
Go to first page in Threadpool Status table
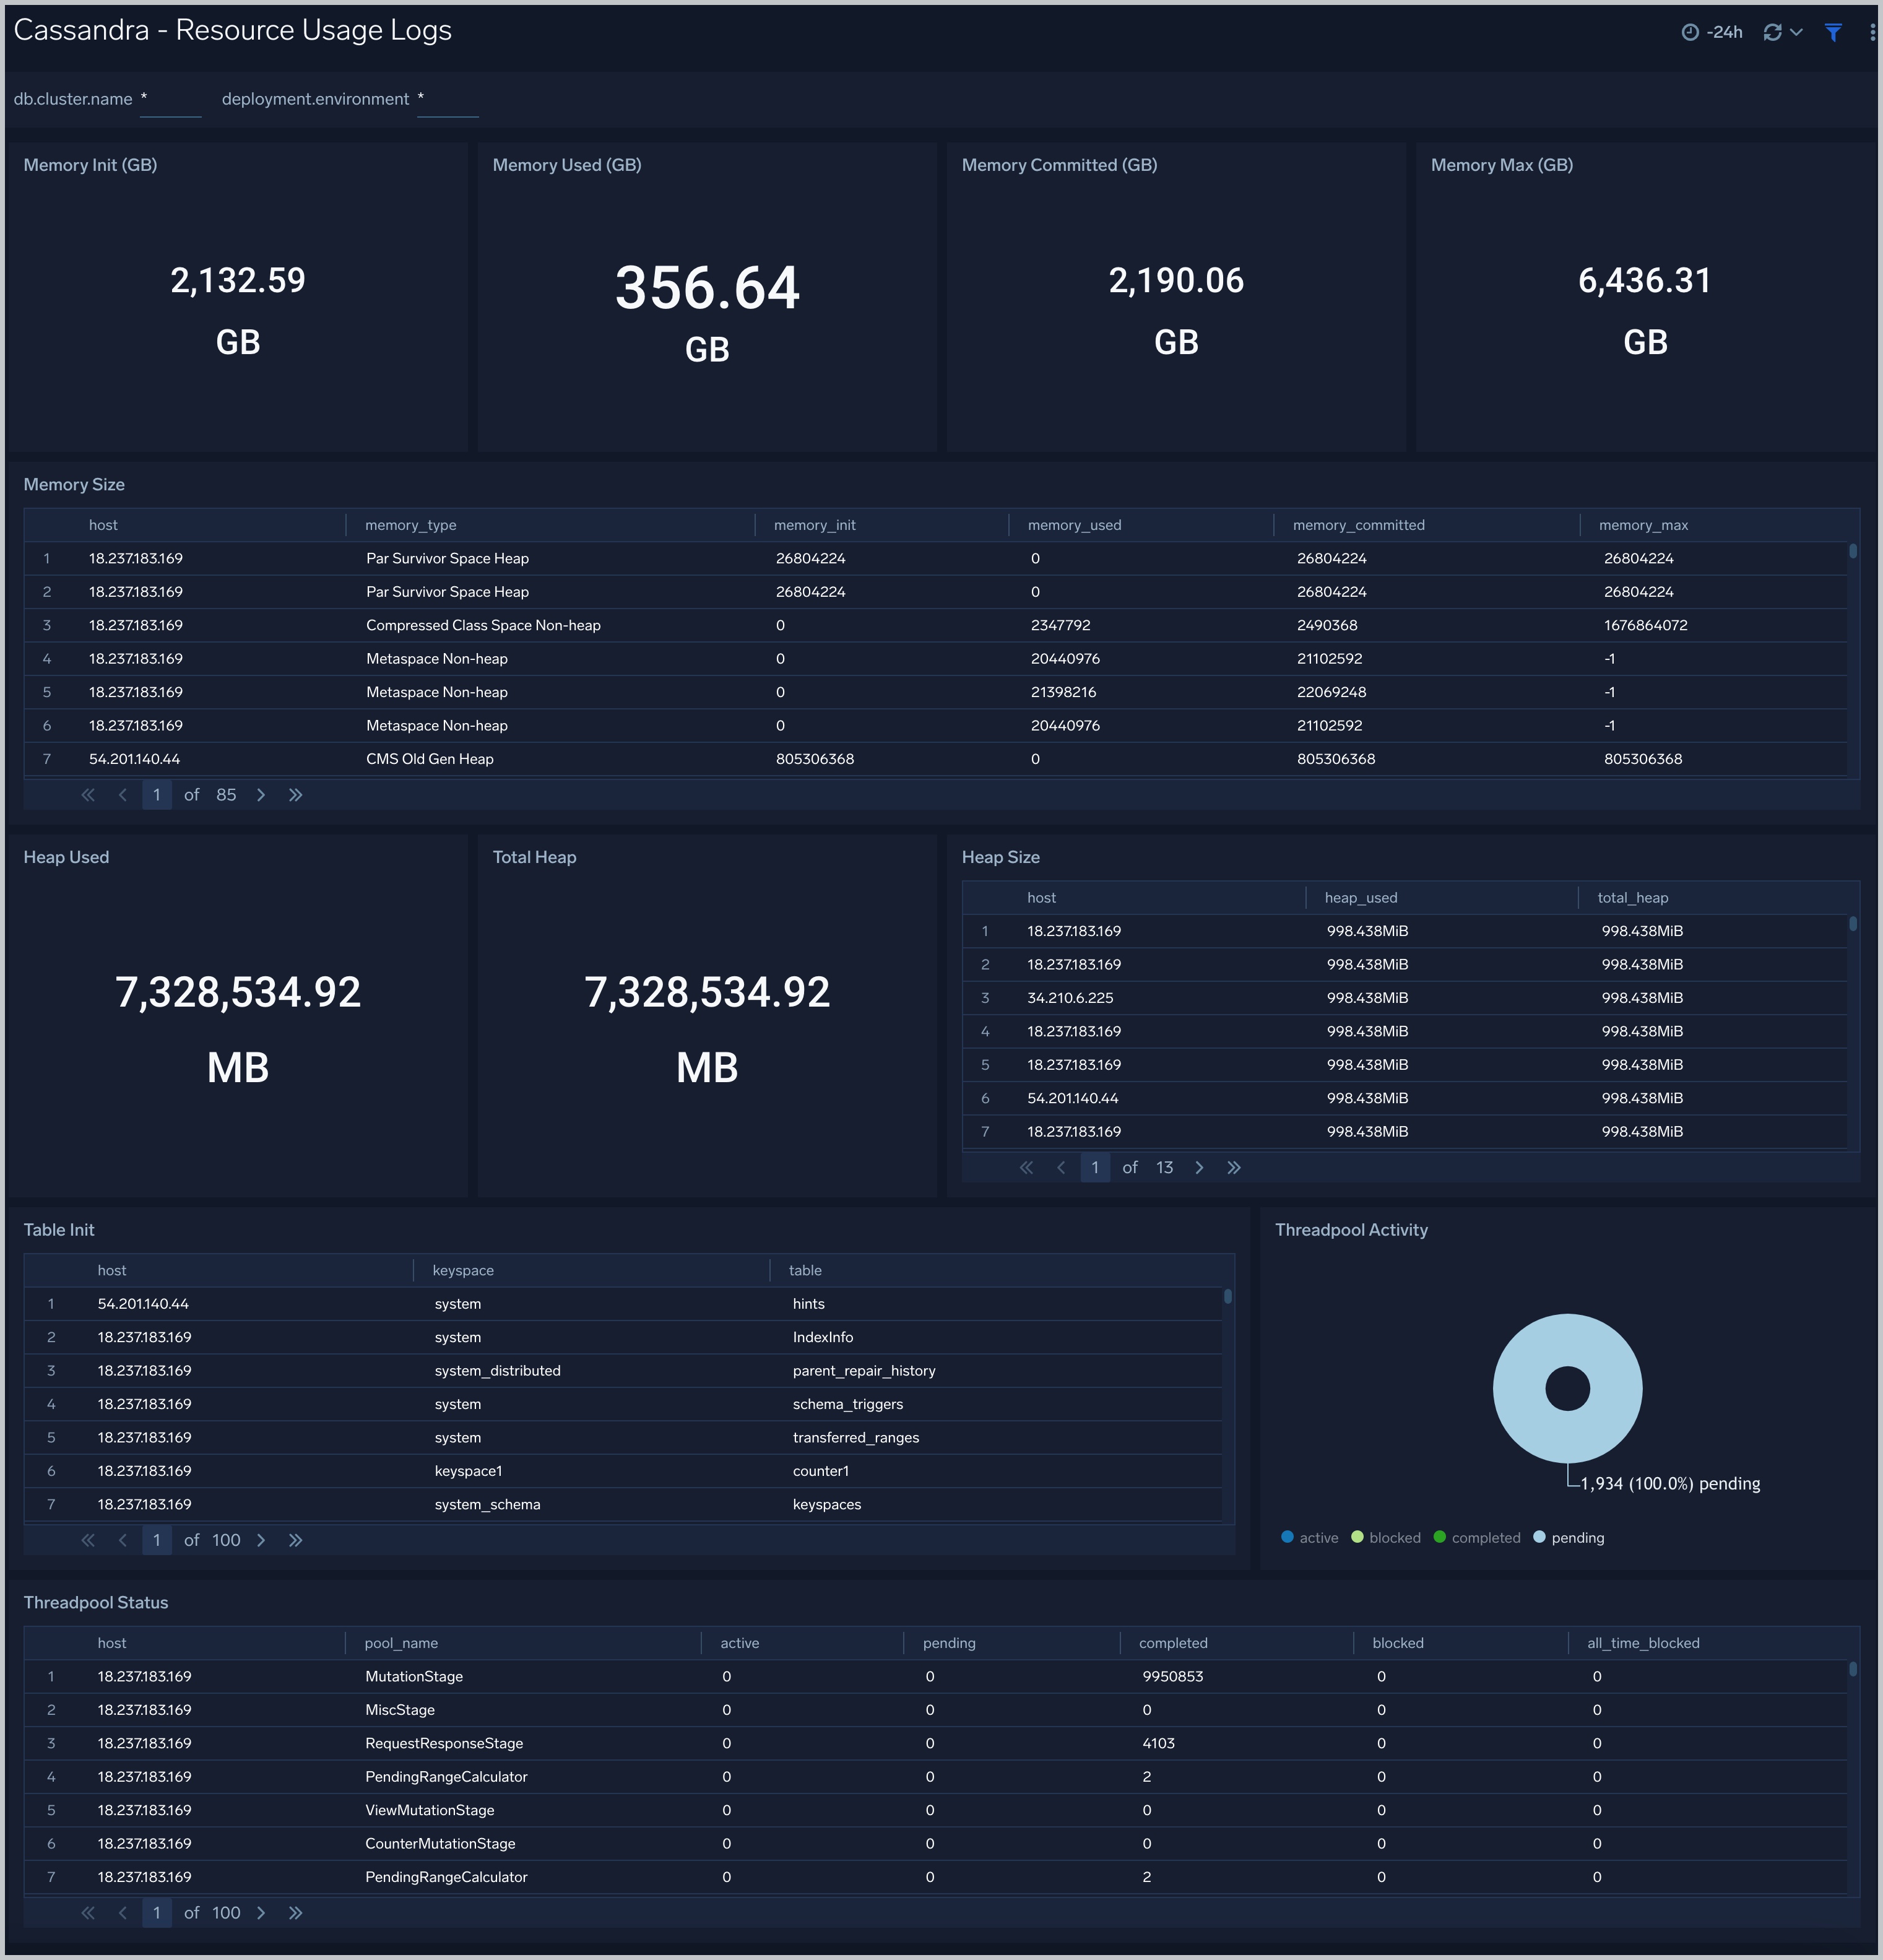click(88, 1913)
